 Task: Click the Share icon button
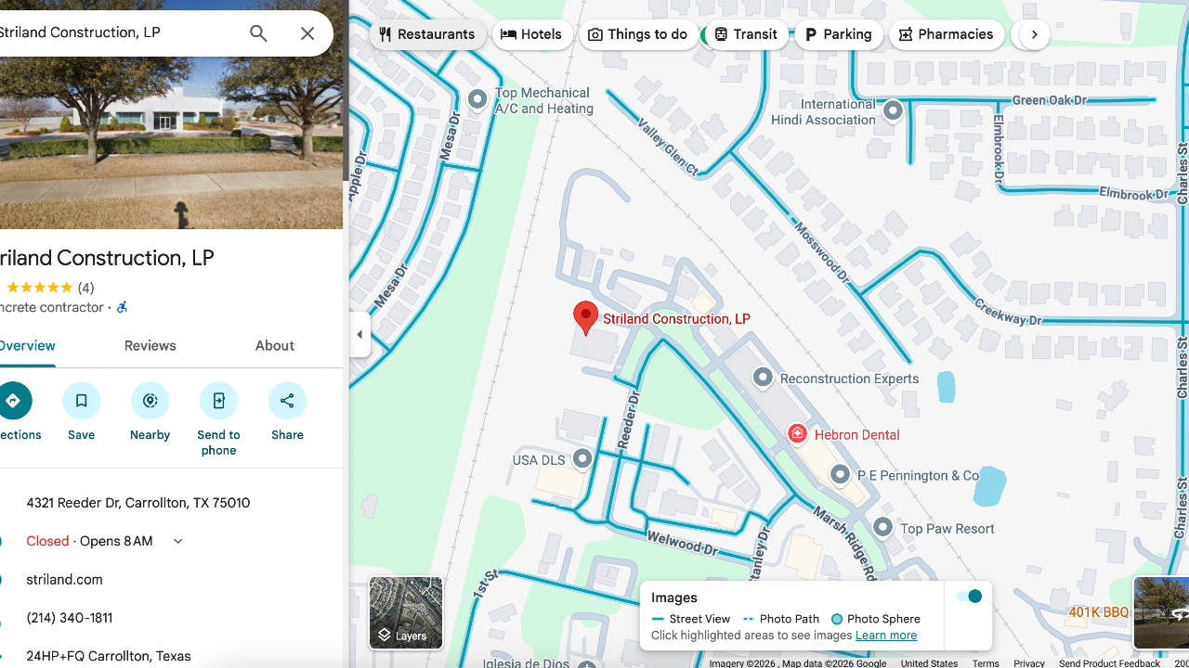(x=287, y=401)
